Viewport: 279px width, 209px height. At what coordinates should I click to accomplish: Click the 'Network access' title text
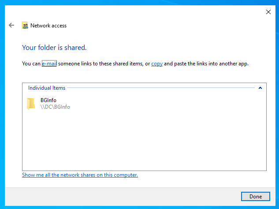click(x=48, y=26)
